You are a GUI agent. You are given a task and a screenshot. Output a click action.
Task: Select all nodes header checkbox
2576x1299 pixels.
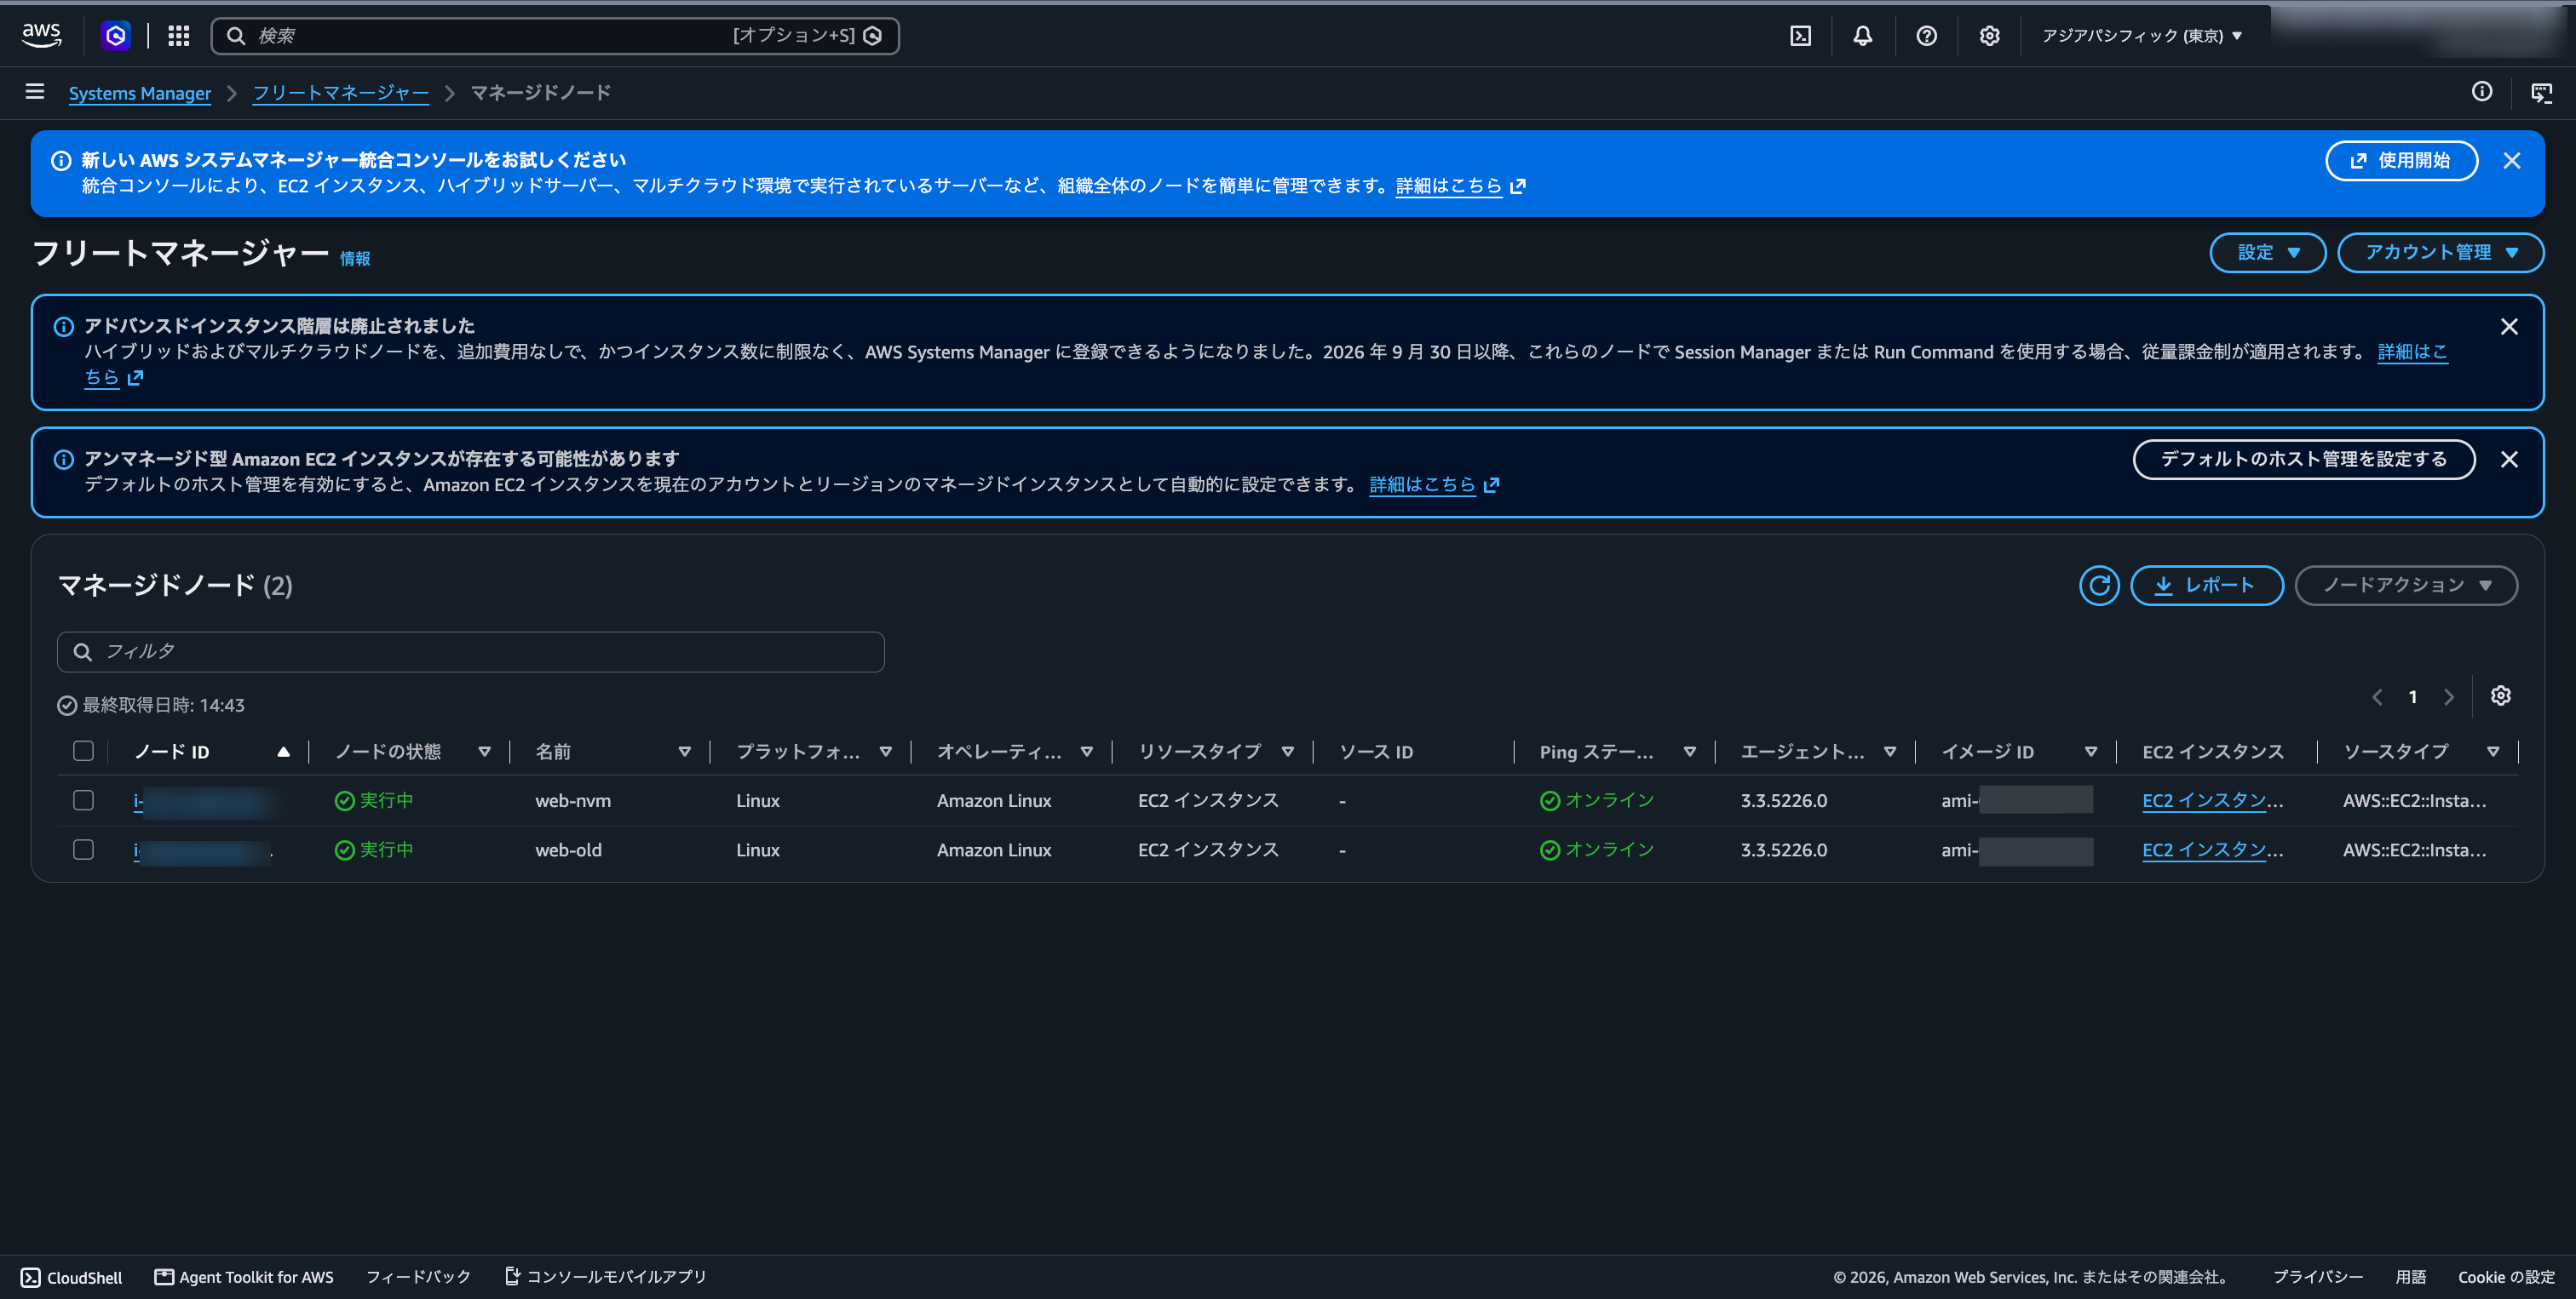[84, 752]
